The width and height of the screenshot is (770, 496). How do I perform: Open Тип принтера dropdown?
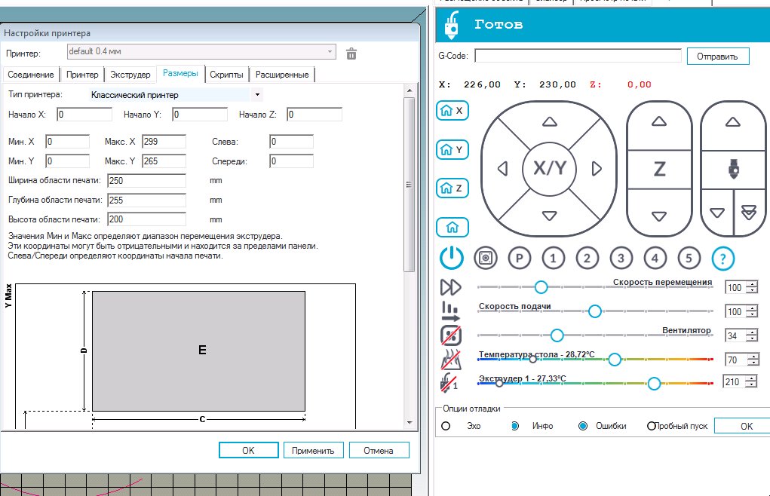point(257,95)
